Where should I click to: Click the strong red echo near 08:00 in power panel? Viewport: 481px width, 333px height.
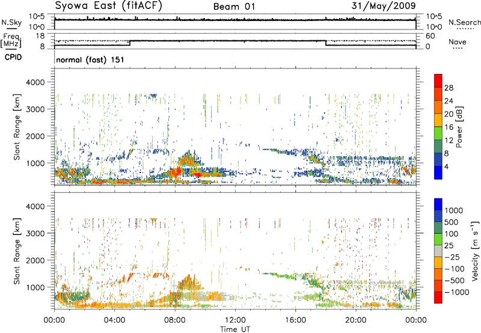point(176,172)
